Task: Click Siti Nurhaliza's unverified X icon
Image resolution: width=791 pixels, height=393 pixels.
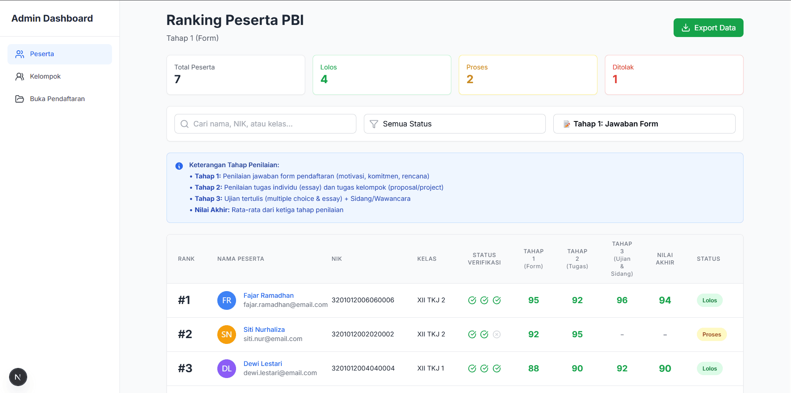Action: pyautogui.click(x=497, y=334)
